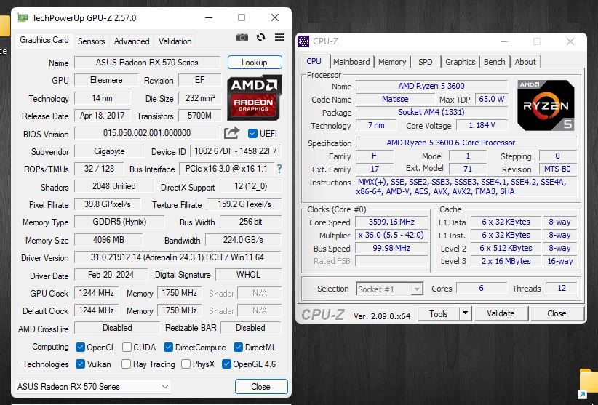Switch to the Advanced tab in GPU-Z
Image resolution: width=598 pixels, height=405 pixels.
coord(132,41)
